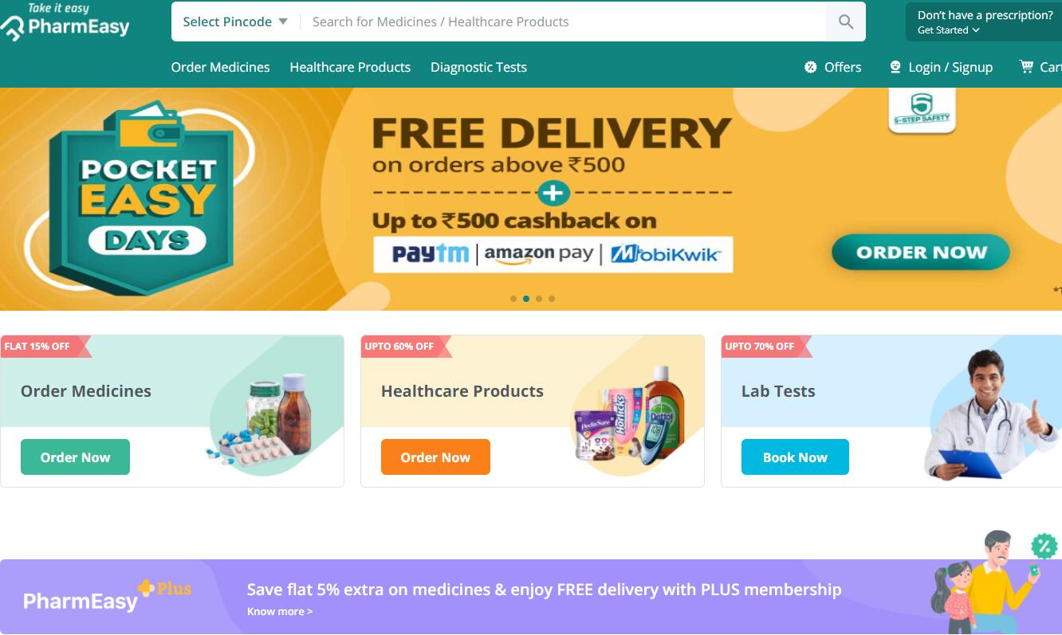1062x635 pixels.
Task: Click the ORDER NOW banner button
Action: (921, 253)
